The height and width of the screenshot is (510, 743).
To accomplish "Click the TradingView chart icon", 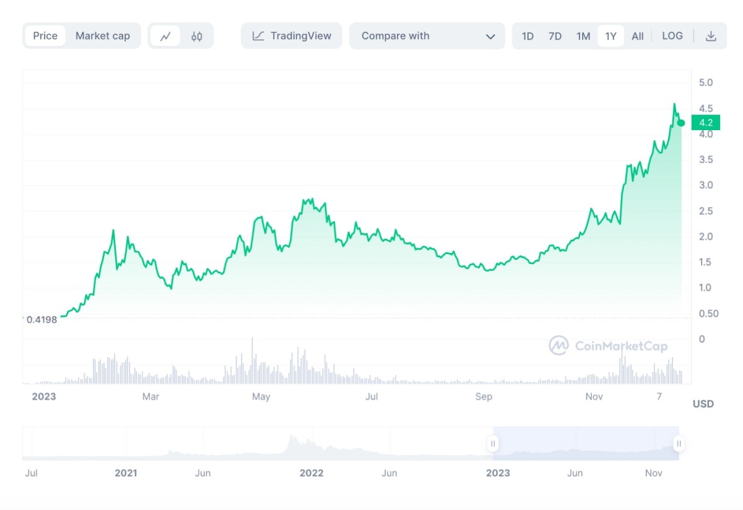I will coord(259,36).
